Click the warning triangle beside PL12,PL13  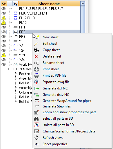click(4, 18)
